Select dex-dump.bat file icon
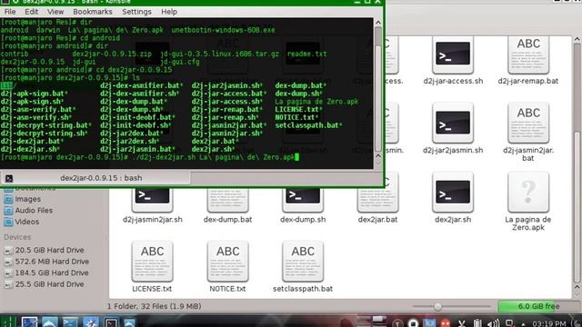Image resolution: width=582 pixels, height=327 pixels. (x=227, y=200)
